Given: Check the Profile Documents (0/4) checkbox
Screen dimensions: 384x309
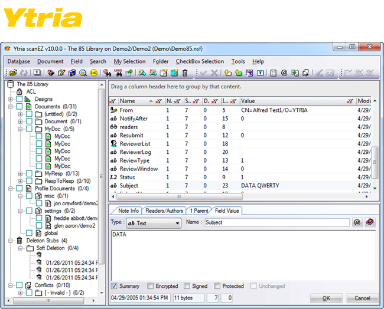Looking at the screenshot, I should (19, 189).
